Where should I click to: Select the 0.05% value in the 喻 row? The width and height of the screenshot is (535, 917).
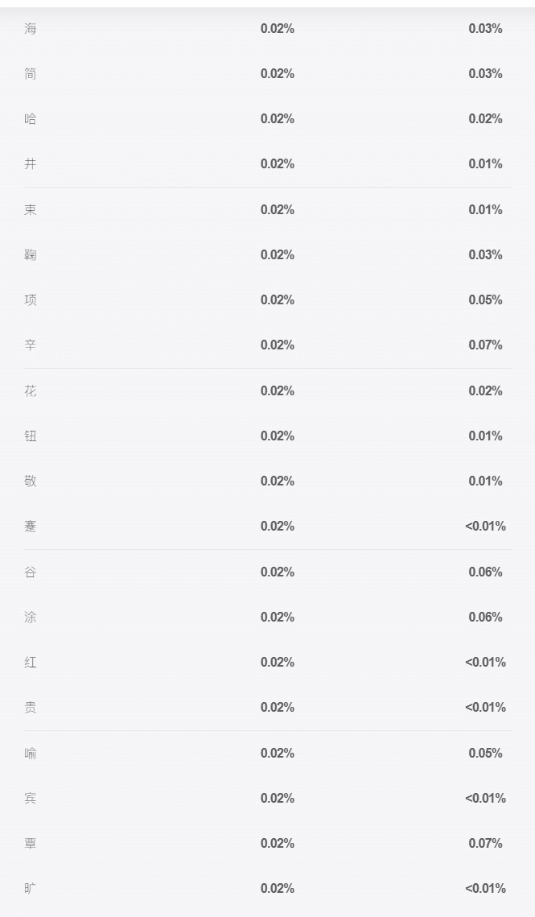point(485,753)
